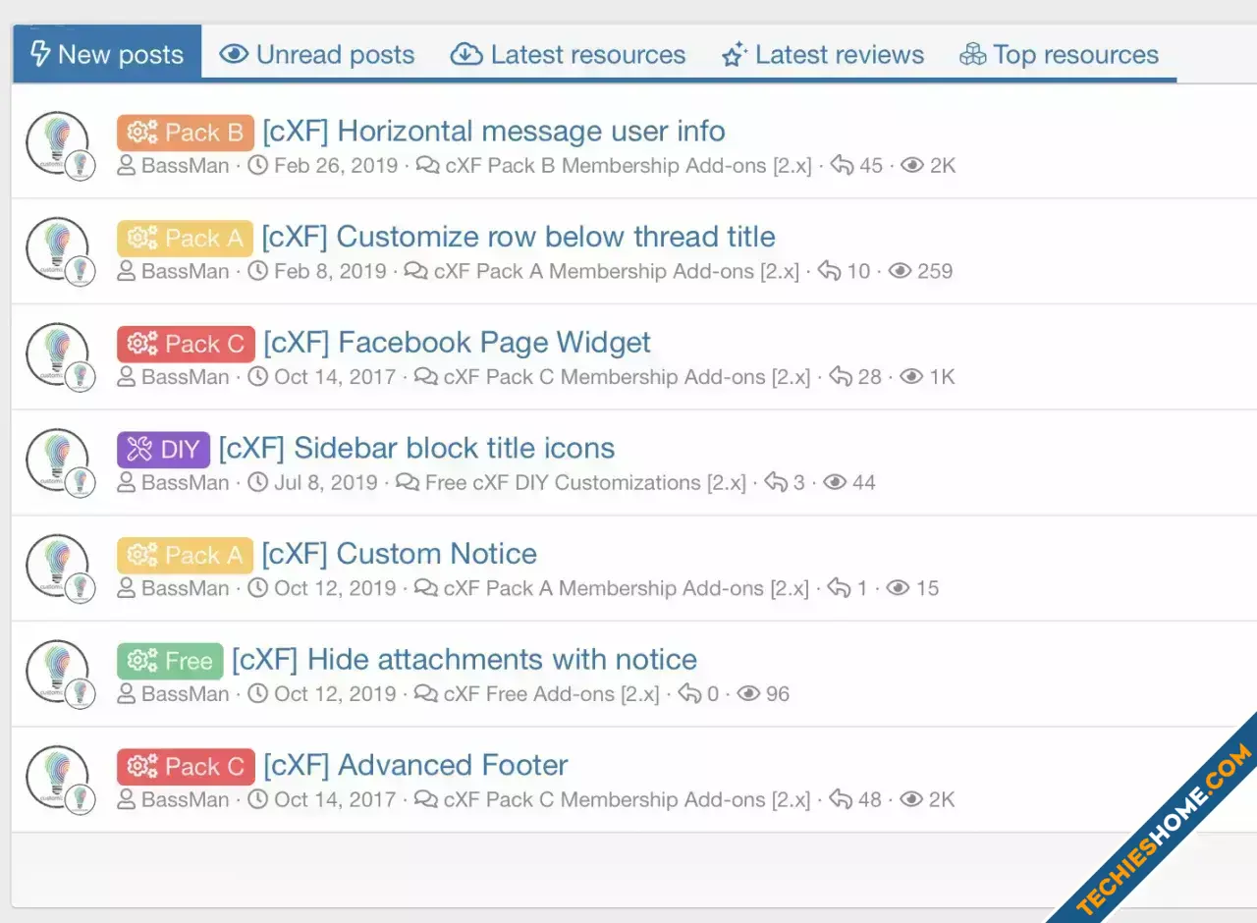Click replies icon showing 48

[x=841, y=799]
